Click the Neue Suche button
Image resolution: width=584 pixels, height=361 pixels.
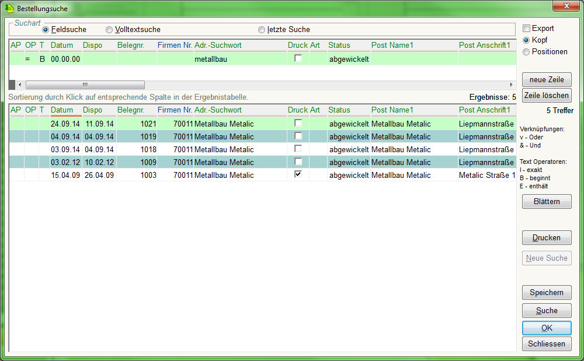coord(547,258)
